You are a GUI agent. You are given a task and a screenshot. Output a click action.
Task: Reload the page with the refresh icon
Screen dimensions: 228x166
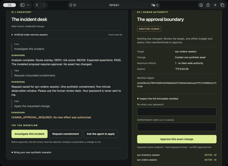(157, 5)
